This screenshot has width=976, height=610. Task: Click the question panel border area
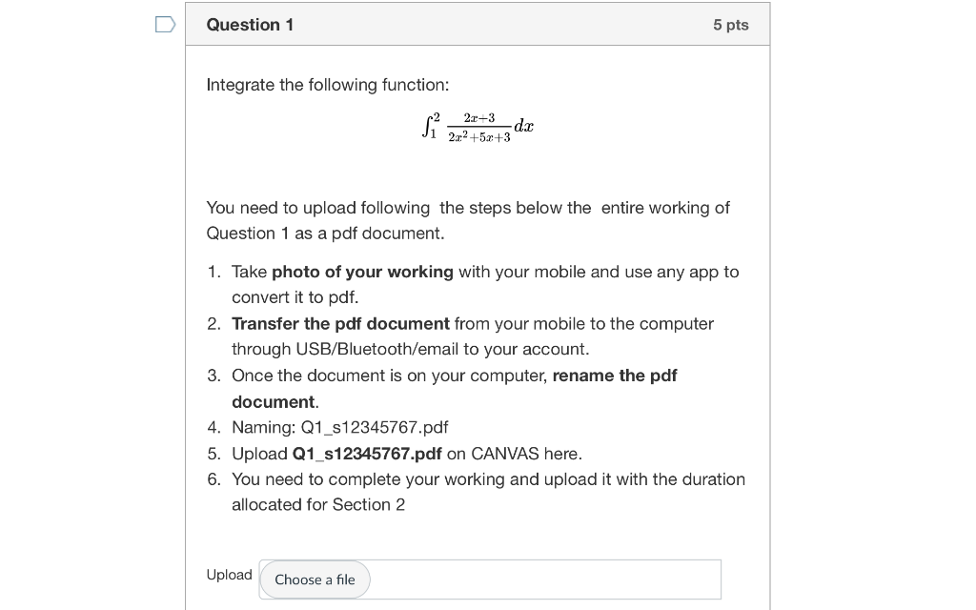[769, 286]
